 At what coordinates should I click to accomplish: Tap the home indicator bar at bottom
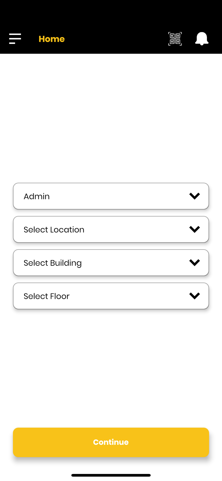click(x=111, y=475)
